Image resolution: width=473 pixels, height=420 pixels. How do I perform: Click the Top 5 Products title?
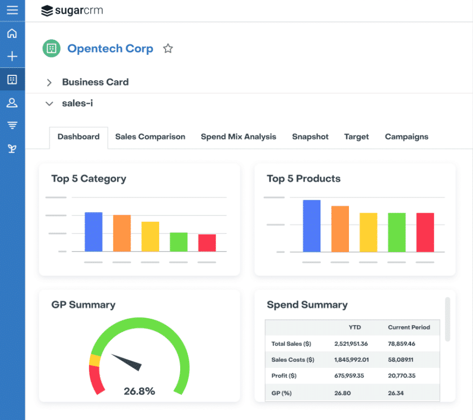click(304, 179)
